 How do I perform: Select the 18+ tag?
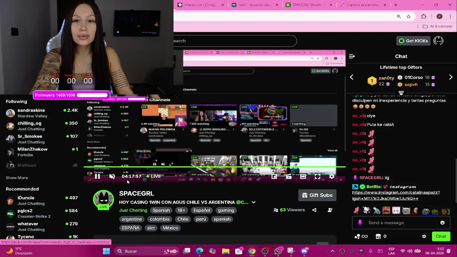181,210
